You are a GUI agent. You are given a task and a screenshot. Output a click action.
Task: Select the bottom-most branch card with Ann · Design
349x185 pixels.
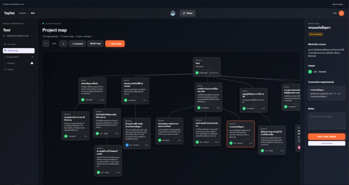coord(108,160)
